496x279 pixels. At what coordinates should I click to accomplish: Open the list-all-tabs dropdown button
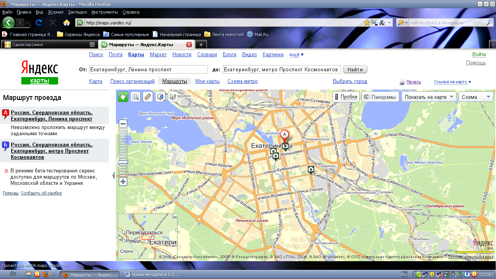tap(493, 45)
